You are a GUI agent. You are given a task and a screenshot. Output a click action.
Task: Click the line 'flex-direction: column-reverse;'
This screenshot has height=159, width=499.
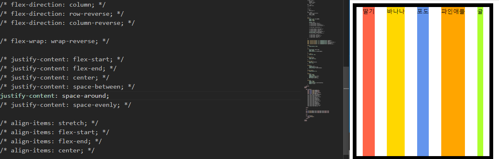[67, 23]
